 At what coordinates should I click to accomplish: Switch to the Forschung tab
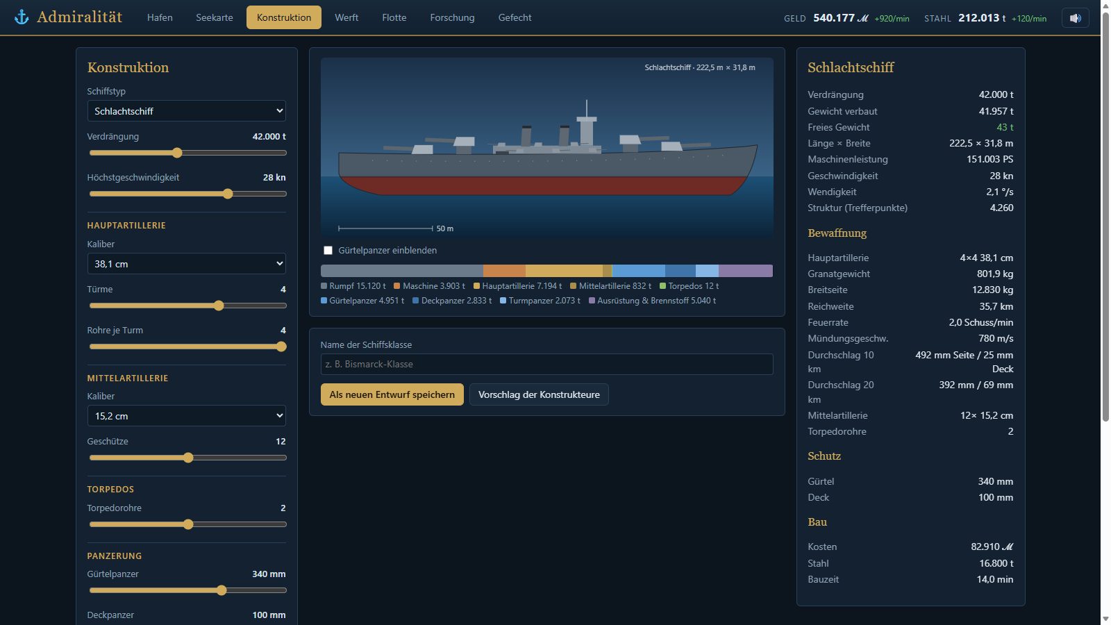coord(452,17)
